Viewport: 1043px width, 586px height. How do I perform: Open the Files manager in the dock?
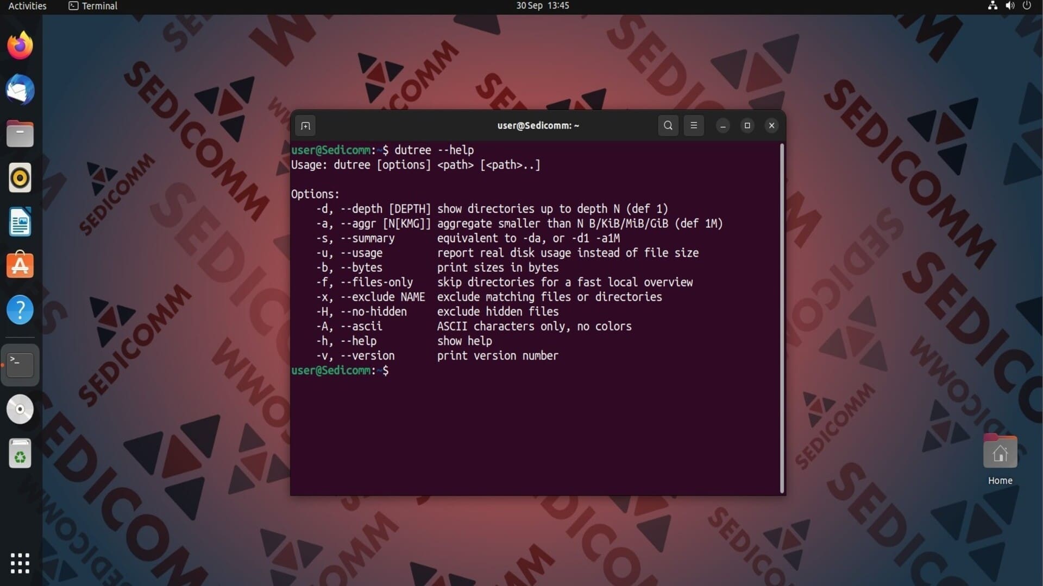(x=20, y=134)
